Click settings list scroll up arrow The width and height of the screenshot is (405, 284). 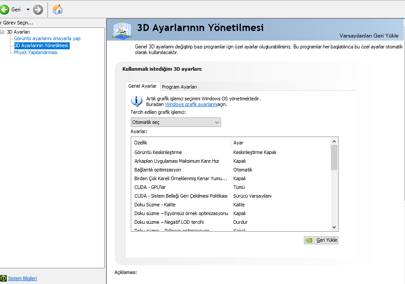tap(334, 141)
